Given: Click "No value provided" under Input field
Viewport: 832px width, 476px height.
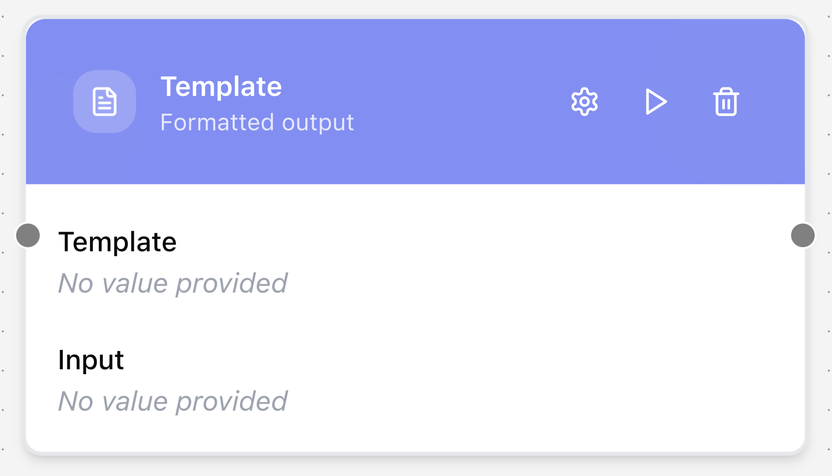Looking at the screenshot, I should point(173,401).
